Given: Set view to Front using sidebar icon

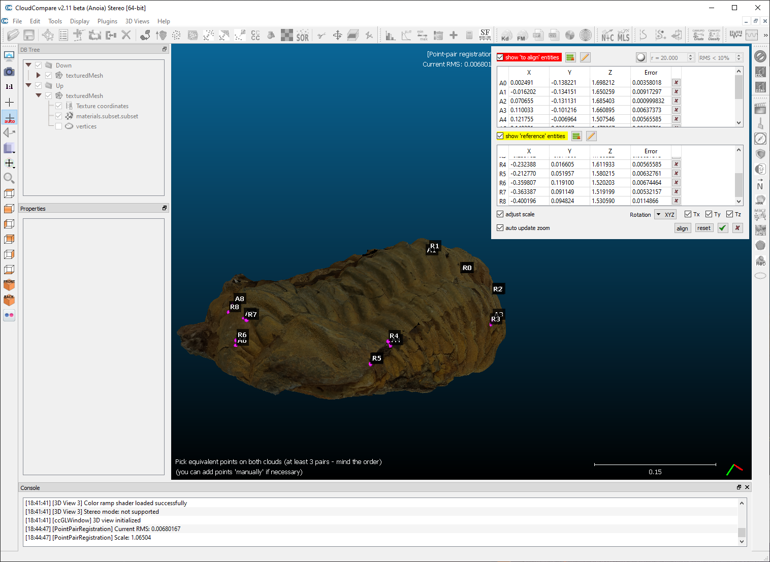Looking at the screenshot, I should click(x=9, y=286).
